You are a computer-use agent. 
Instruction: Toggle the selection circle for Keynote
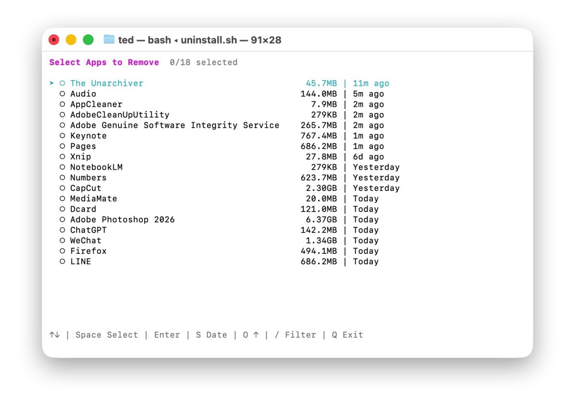(62, 136)
